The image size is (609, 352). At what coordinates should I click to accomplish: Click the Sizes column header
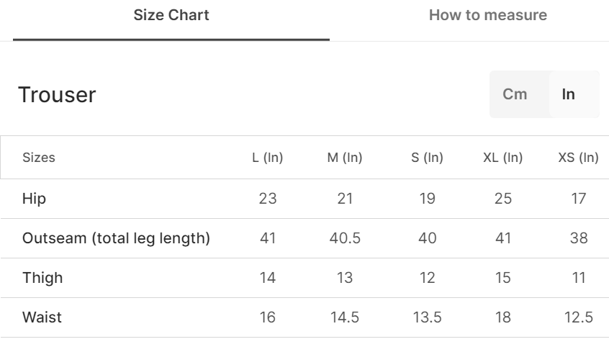tap(39, 158)
